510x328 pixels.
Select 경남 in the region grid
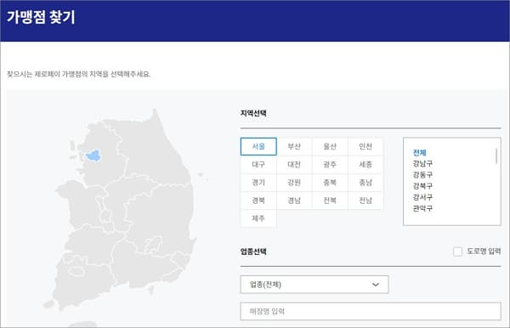(x=294, y=201)
